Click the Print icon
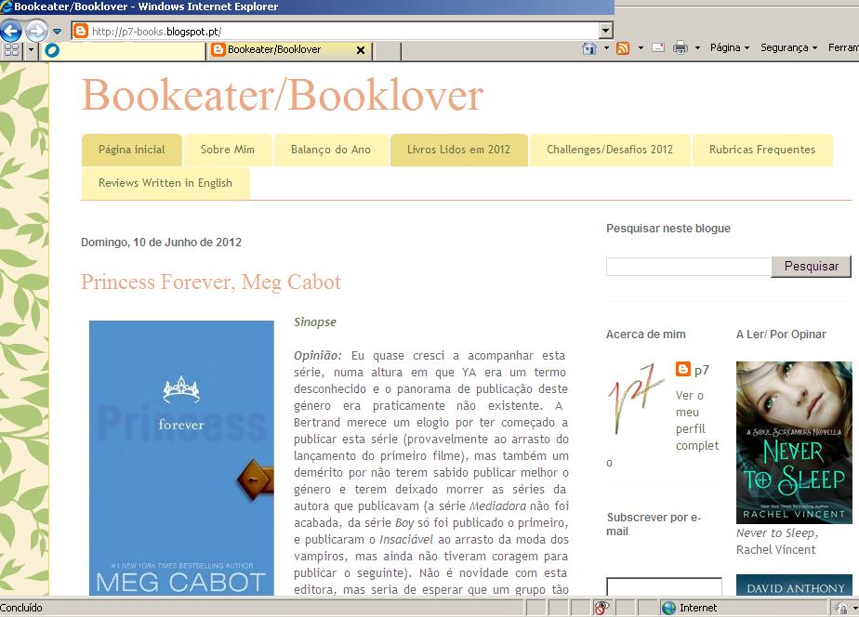This screenshot has width=859, height=617. point(681,48)
